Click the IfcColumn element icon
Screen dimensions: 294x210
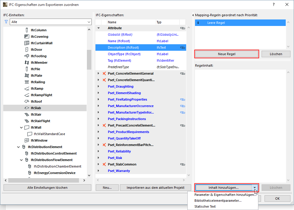tap(27, 30)
